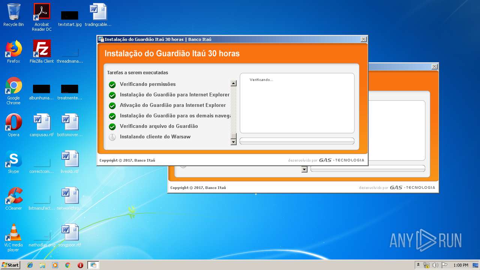480x270 pixels.
Task: Close the front Guardião installer window
Action: [363, 39]
